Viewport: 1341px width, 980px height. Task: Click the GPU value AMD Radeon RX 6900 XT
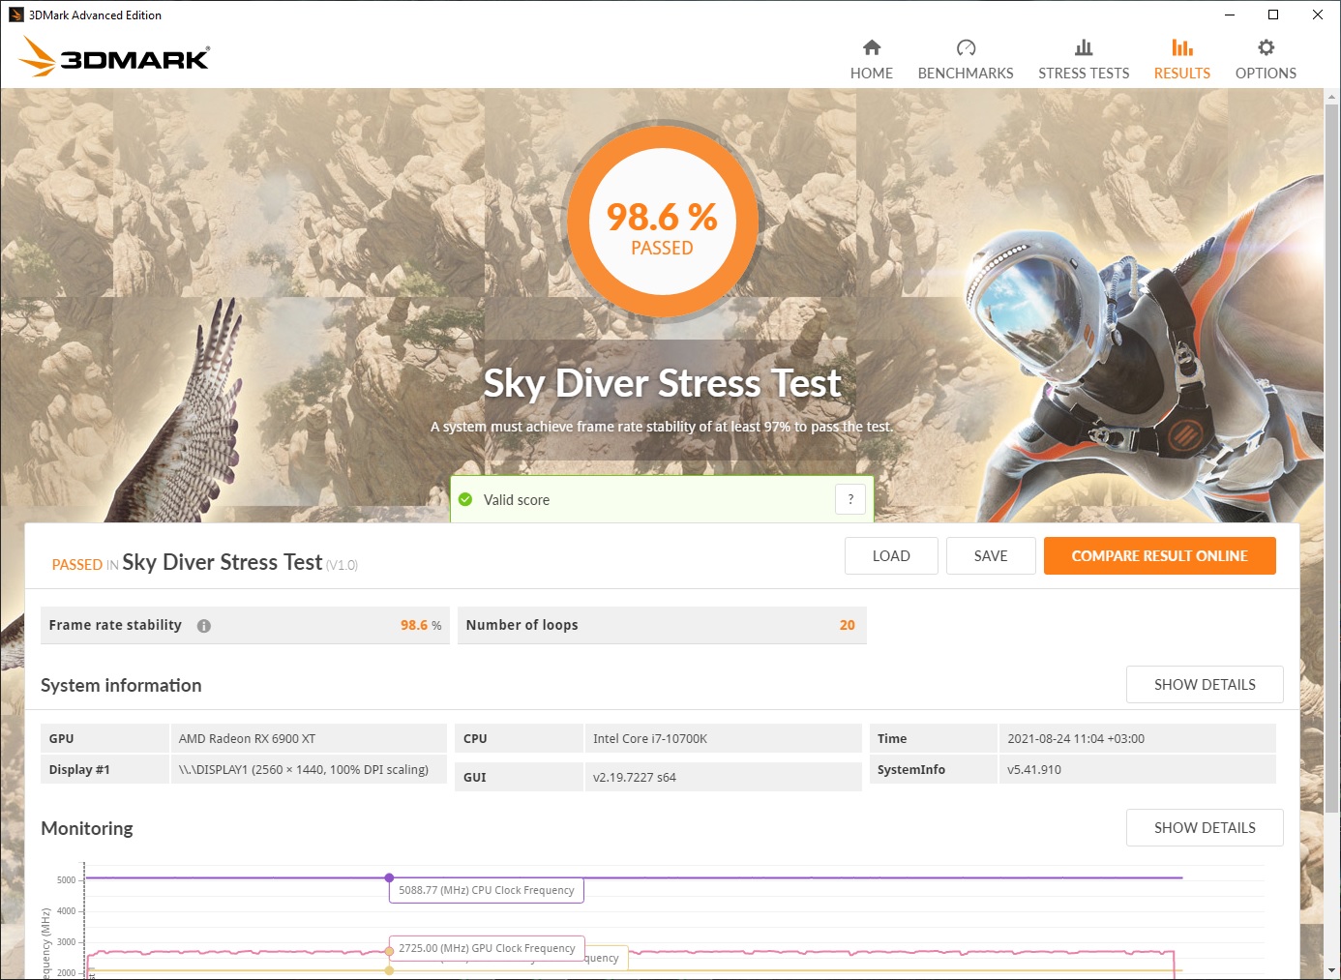[248, 739]
